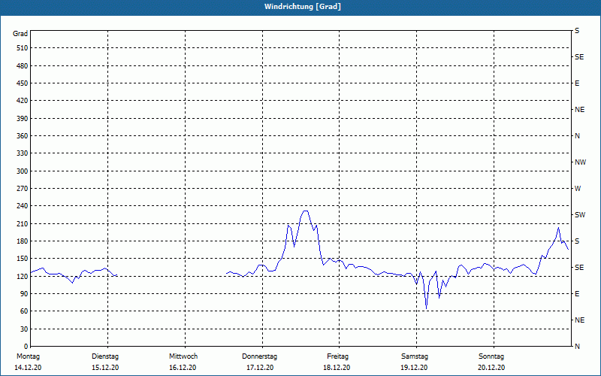Select the date 15.12.20
Image resolution: width=601 pixels, height=376 pixels.
click(105, 368)
